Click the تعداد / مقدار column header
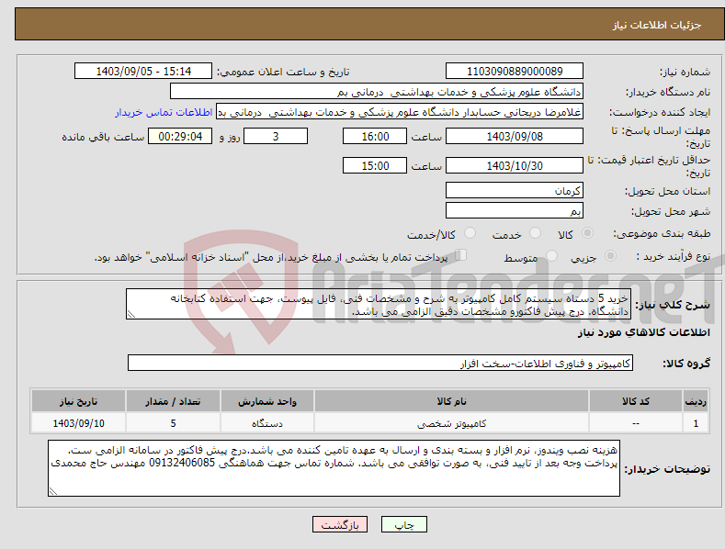Viewport: 725px width, 549px height. point(173,401)
